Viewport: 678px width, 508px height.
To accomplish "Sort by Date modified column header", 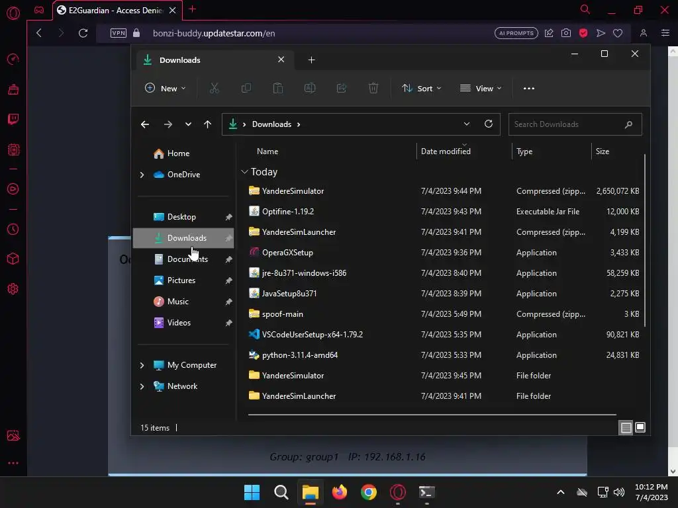I will point(446,151).
